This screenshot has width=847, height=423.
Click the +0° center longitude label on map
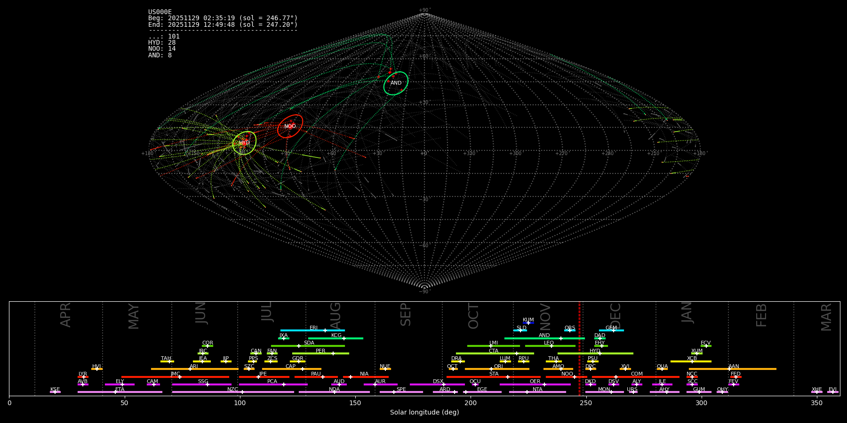coord(424,153)
